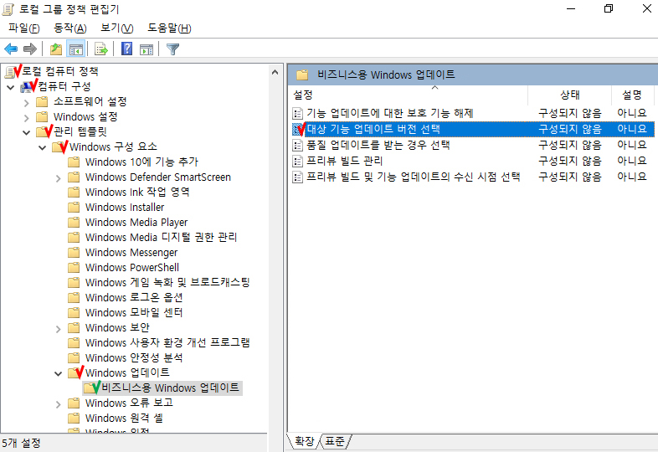Click 구성되지 않음 status of 프리뷰 빌드 관리

[x=570, y=161]
